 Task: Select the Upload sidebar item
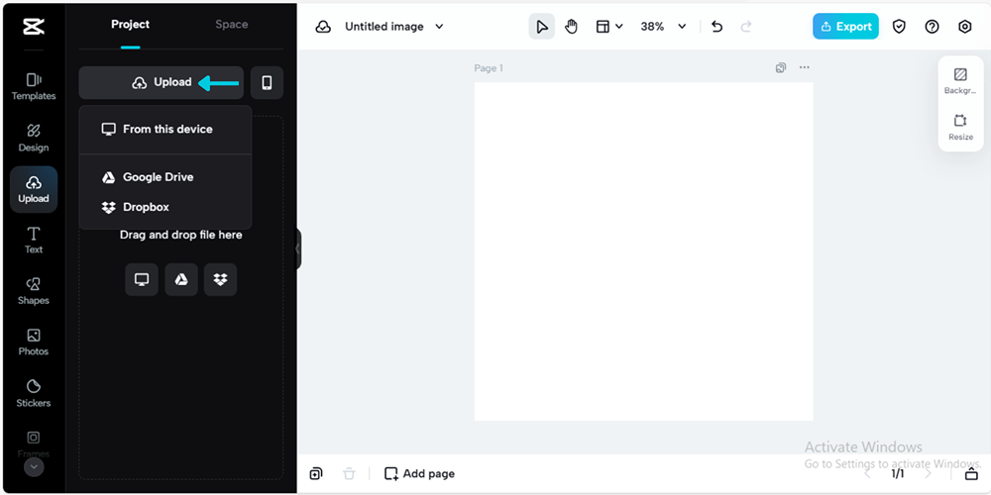click(34, 189)
